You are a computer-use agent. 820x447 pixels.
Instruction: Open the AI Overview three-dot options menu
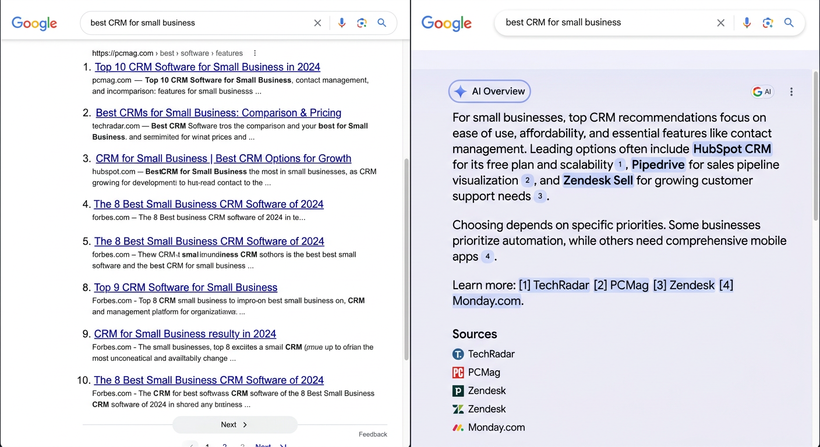click(791, 92)
